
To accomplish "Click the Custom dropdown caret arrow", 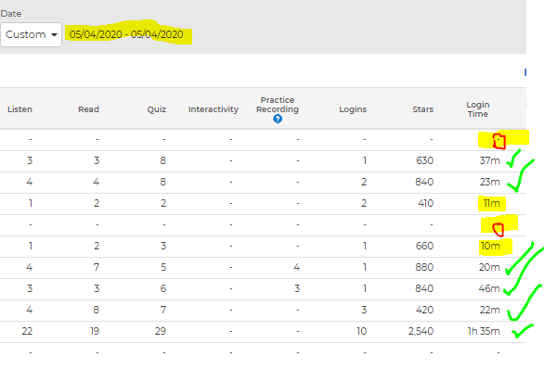I will click(x=54, y=34).
